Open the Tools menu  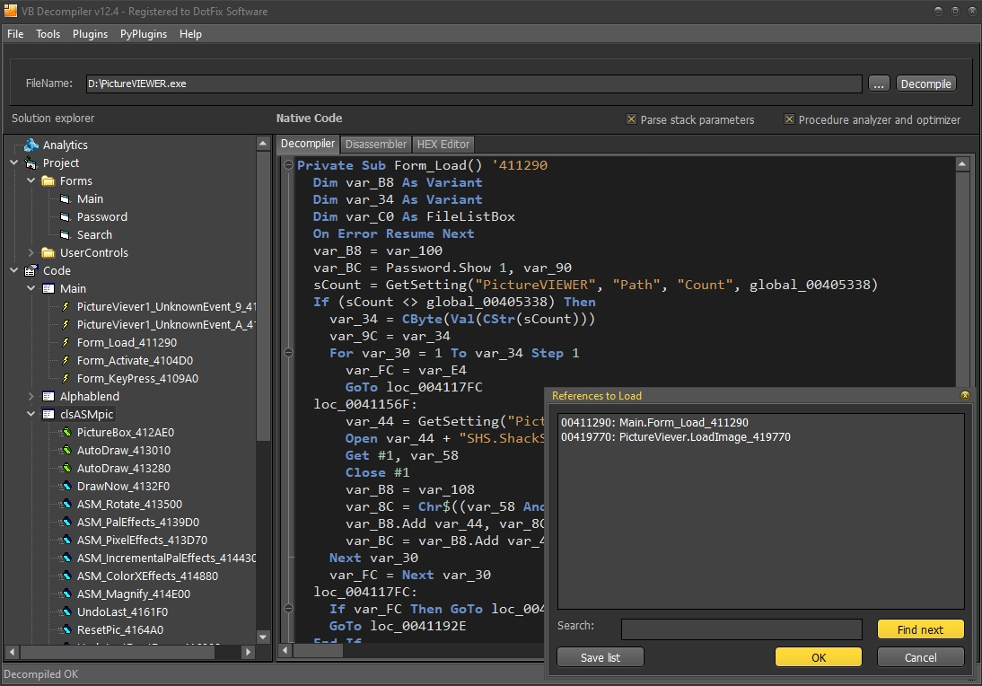[48, 34]
